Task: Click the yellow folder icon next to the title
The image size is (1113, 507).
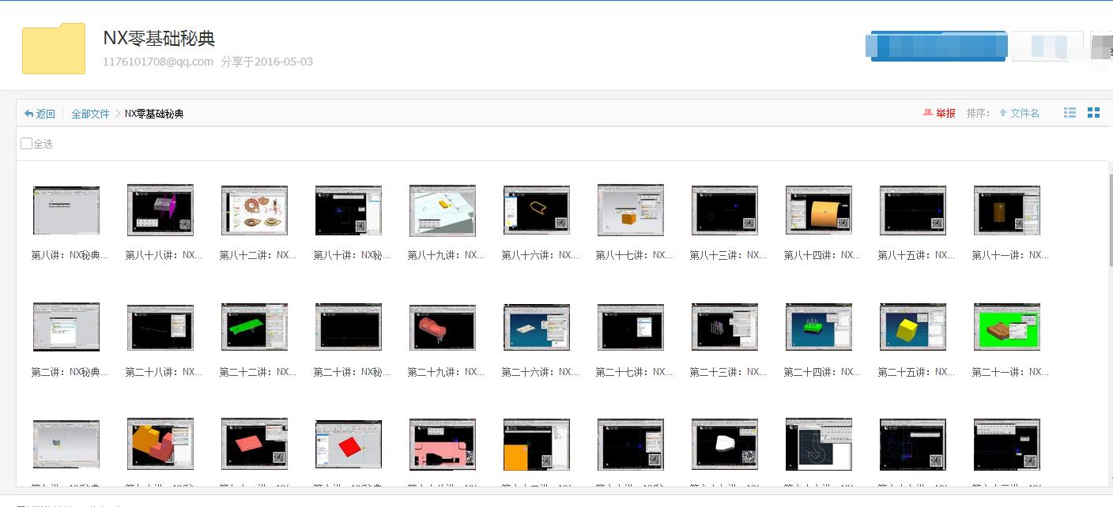Action: pyautogui.click(x=53, y=48)
